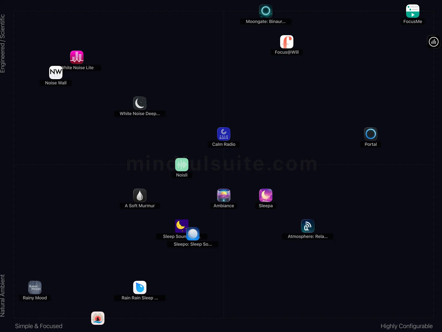The image size is (442, 332).
Task: Click the A Soft Murmur droplet icon
Action: (140, 195)
